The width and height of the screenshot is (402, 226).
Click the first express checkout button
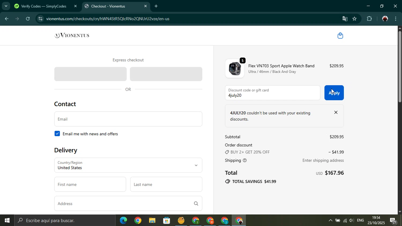(90, 74)
